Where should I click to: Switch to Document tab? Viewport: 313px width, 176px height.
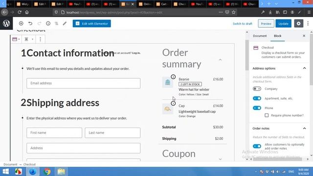pyautogui.click(x=260, y=36)
